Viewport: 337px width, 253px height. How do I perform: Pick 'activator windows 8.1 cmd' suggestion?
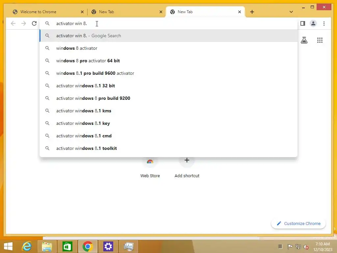coord(168,136)
